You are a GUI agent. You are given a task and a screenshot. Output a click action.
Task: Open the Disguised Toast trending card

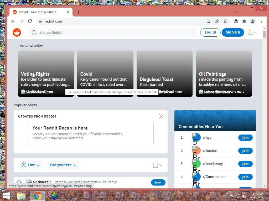[164, 74]
